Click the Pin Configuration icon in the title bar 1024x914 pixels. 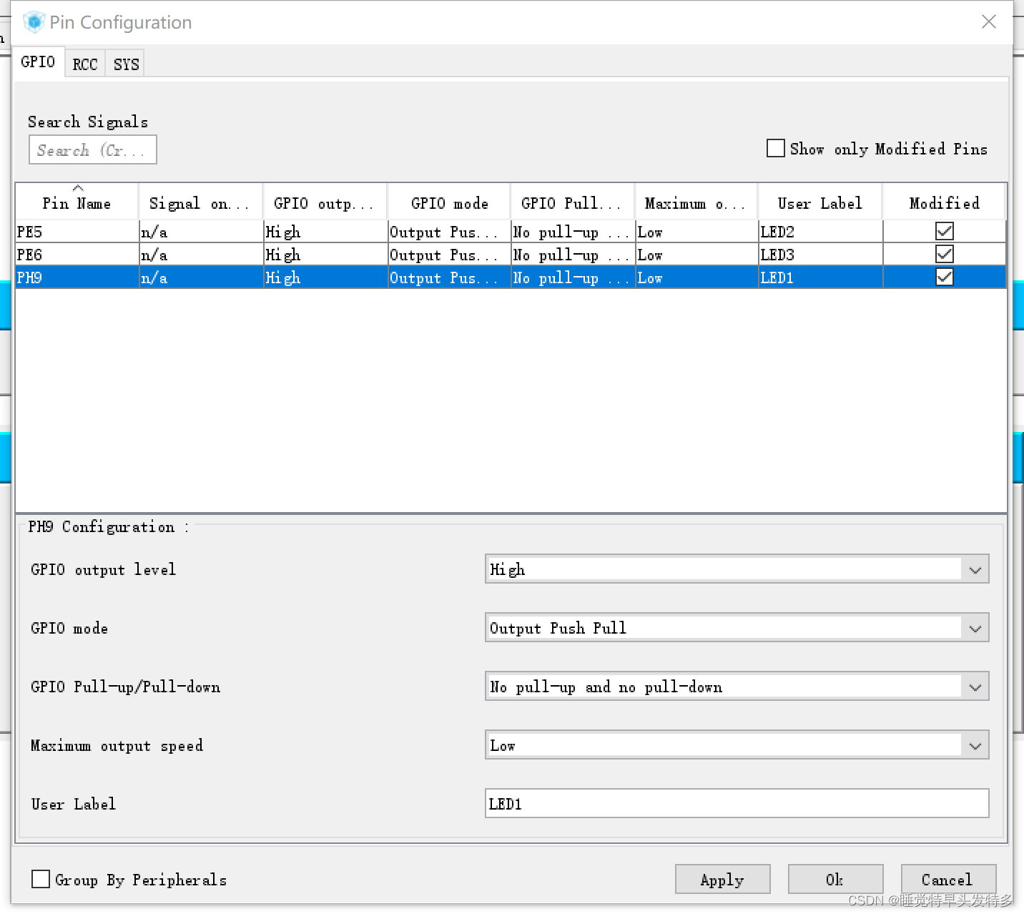coord(33,21)
